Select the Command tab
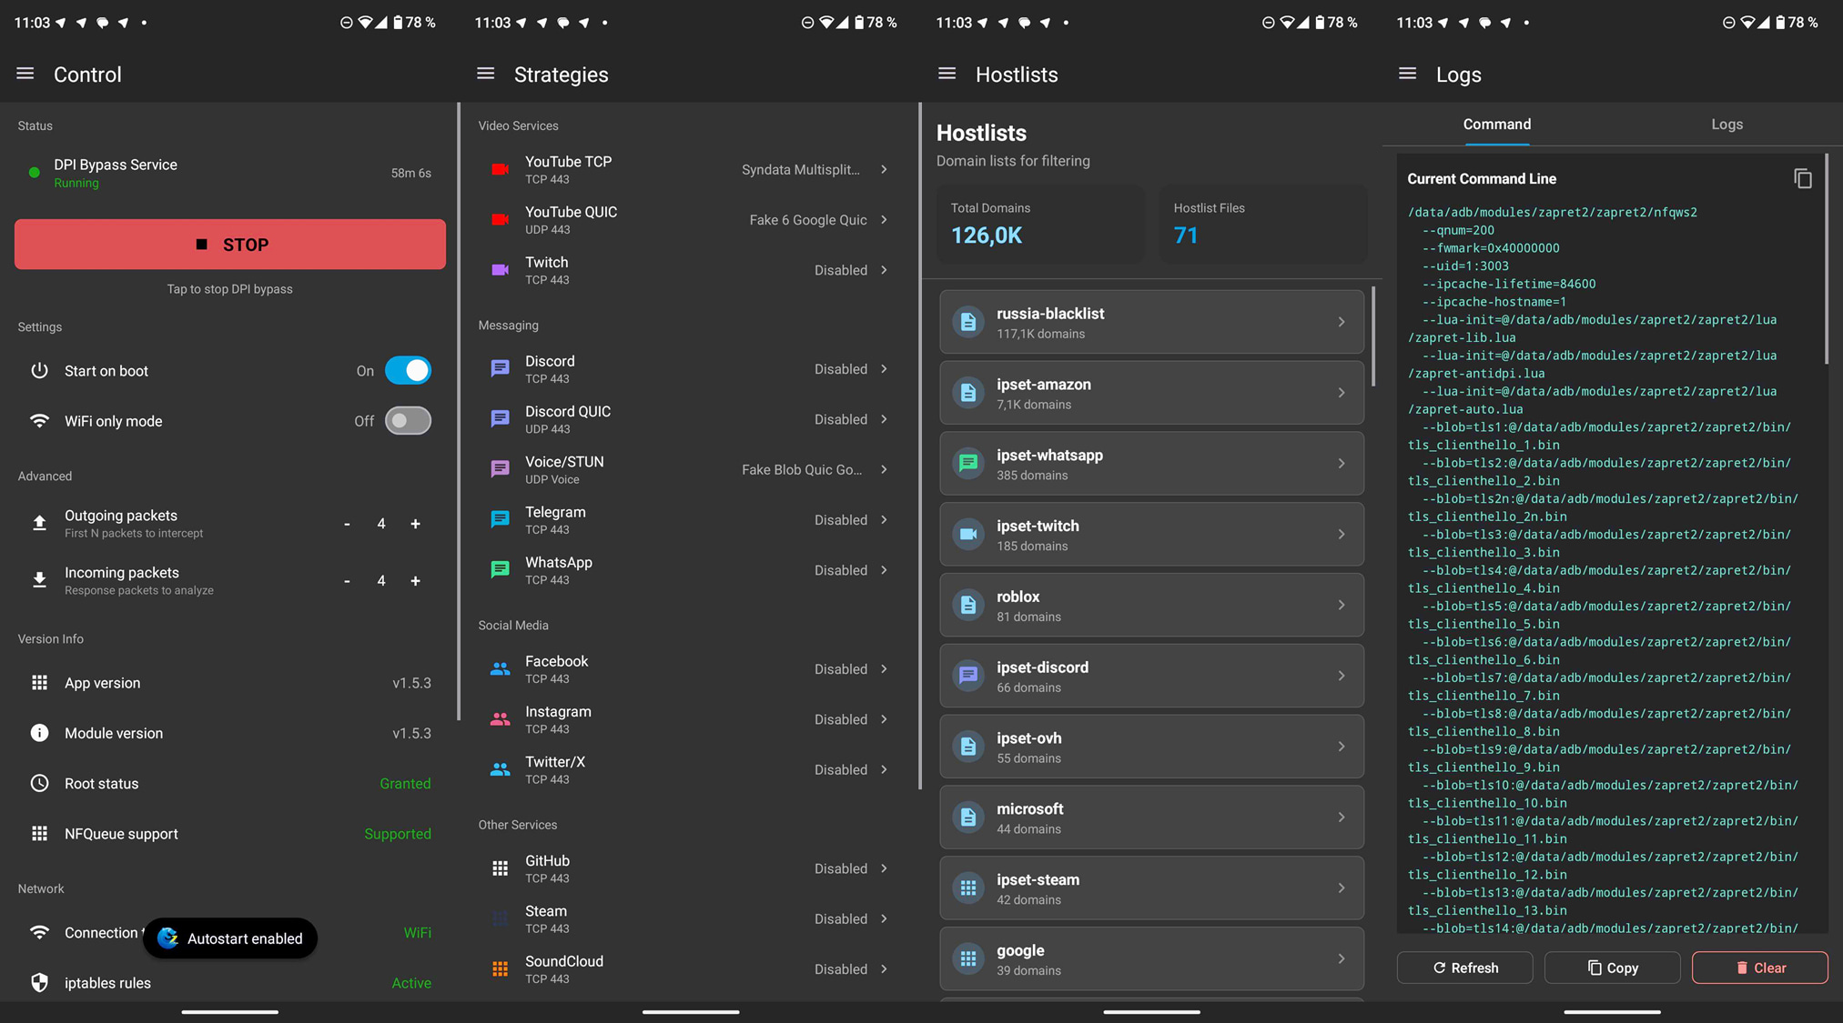This screenshot has width=1843, height=1023. coord(1496,124)
